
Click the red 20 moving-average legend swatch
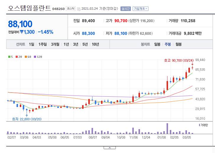tap(17, 57)
